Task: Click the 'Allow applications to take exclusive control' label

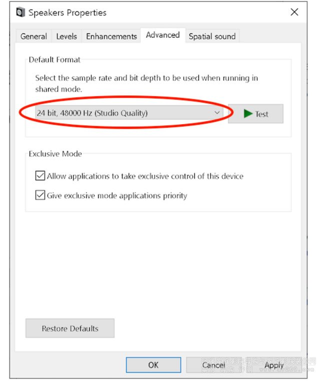Action: (x=145, y=176)
